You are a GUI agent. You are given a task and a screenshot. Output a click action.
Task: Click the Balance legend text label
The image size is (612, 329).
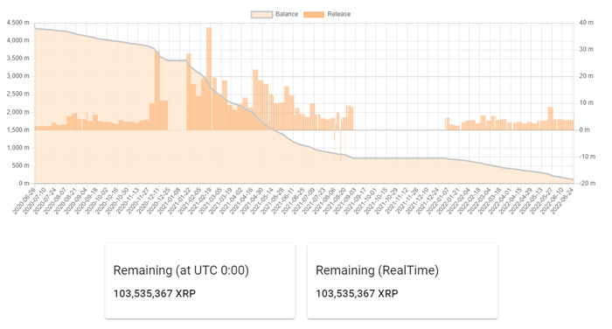point(287,14)
